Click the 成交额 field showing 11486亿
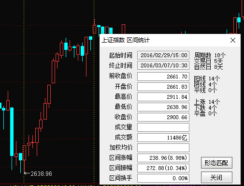 pyautogui.click(x=163, y=138)
